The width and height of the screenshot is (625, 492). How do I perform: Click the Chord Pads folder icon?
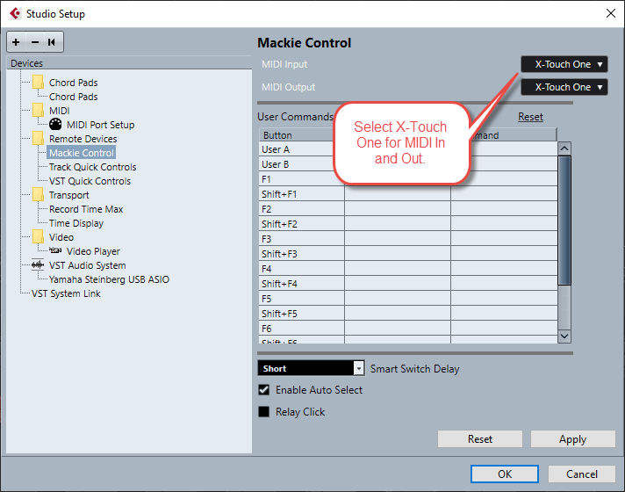pos(39,83)
